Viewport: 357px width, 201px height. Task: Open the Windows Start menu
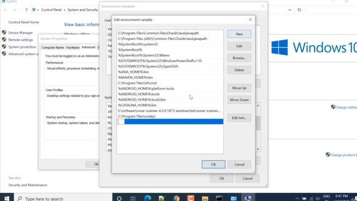point(7,198)
